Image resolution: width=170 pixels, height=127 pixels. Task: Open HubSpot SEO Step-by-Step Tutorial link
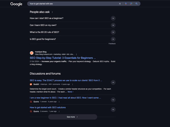click(x=63, y=58)
